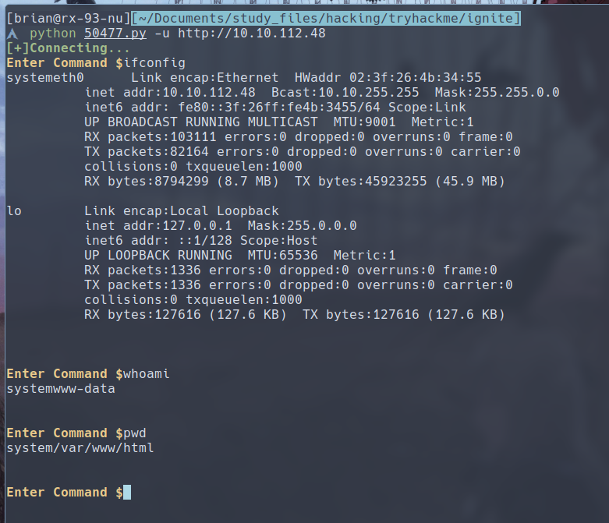Image resolution: width=609 pixels, height=523 pixels.
Task: Click the [+]Connecting... status line
Action: click(69, 48)
